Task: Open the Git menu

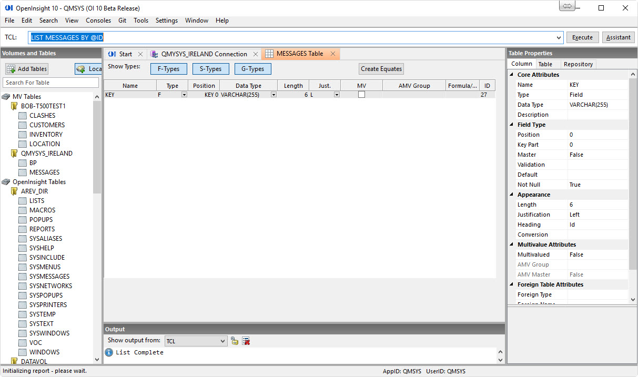Action: pyautogui.click(x=122, y=21)
